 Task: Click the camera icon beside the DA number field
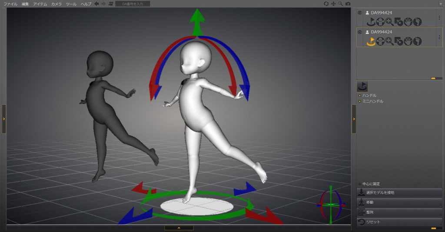click(x=111, y=3)
